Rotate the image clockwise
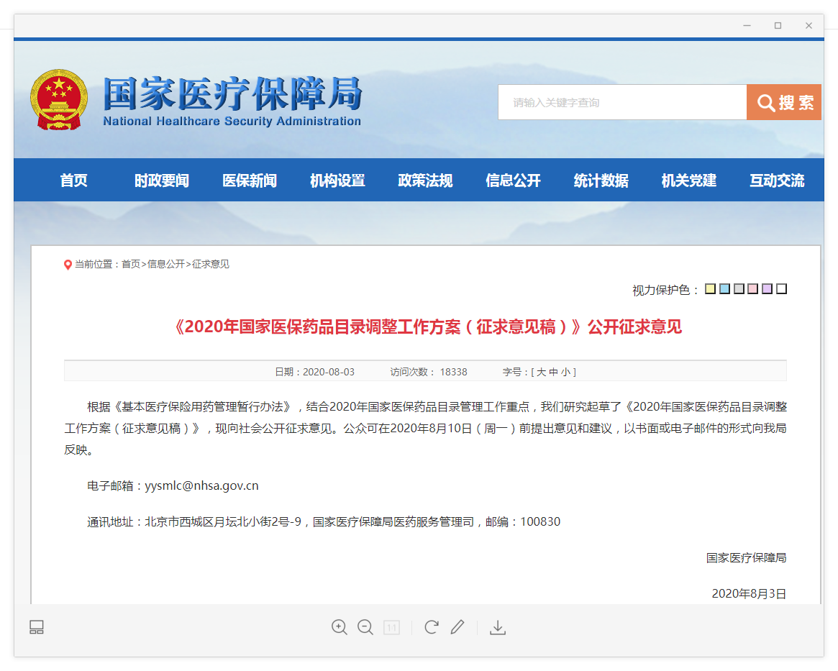The width and height of the screenshot is (838, 671). (x=432, y=626)
